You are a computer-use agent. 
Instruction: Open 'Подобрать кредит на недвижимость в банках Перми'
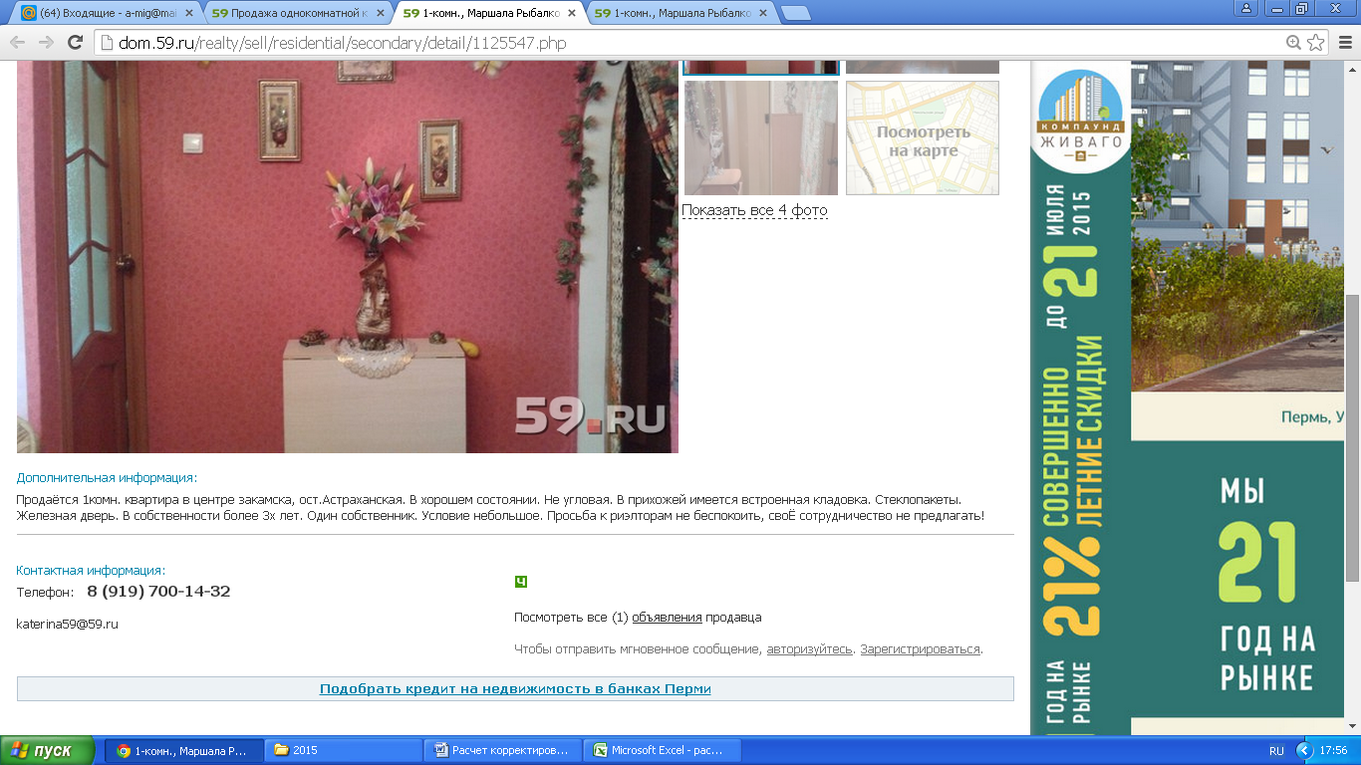(x=515, y=689)
